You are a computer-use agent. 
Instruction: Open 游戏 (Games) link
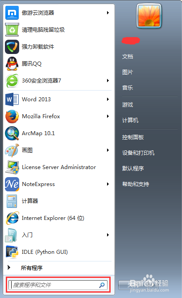tap(128, 105)
